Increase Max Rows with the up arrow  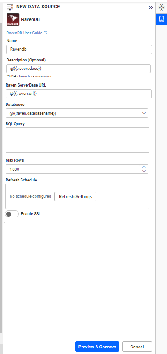coord(144,167)
